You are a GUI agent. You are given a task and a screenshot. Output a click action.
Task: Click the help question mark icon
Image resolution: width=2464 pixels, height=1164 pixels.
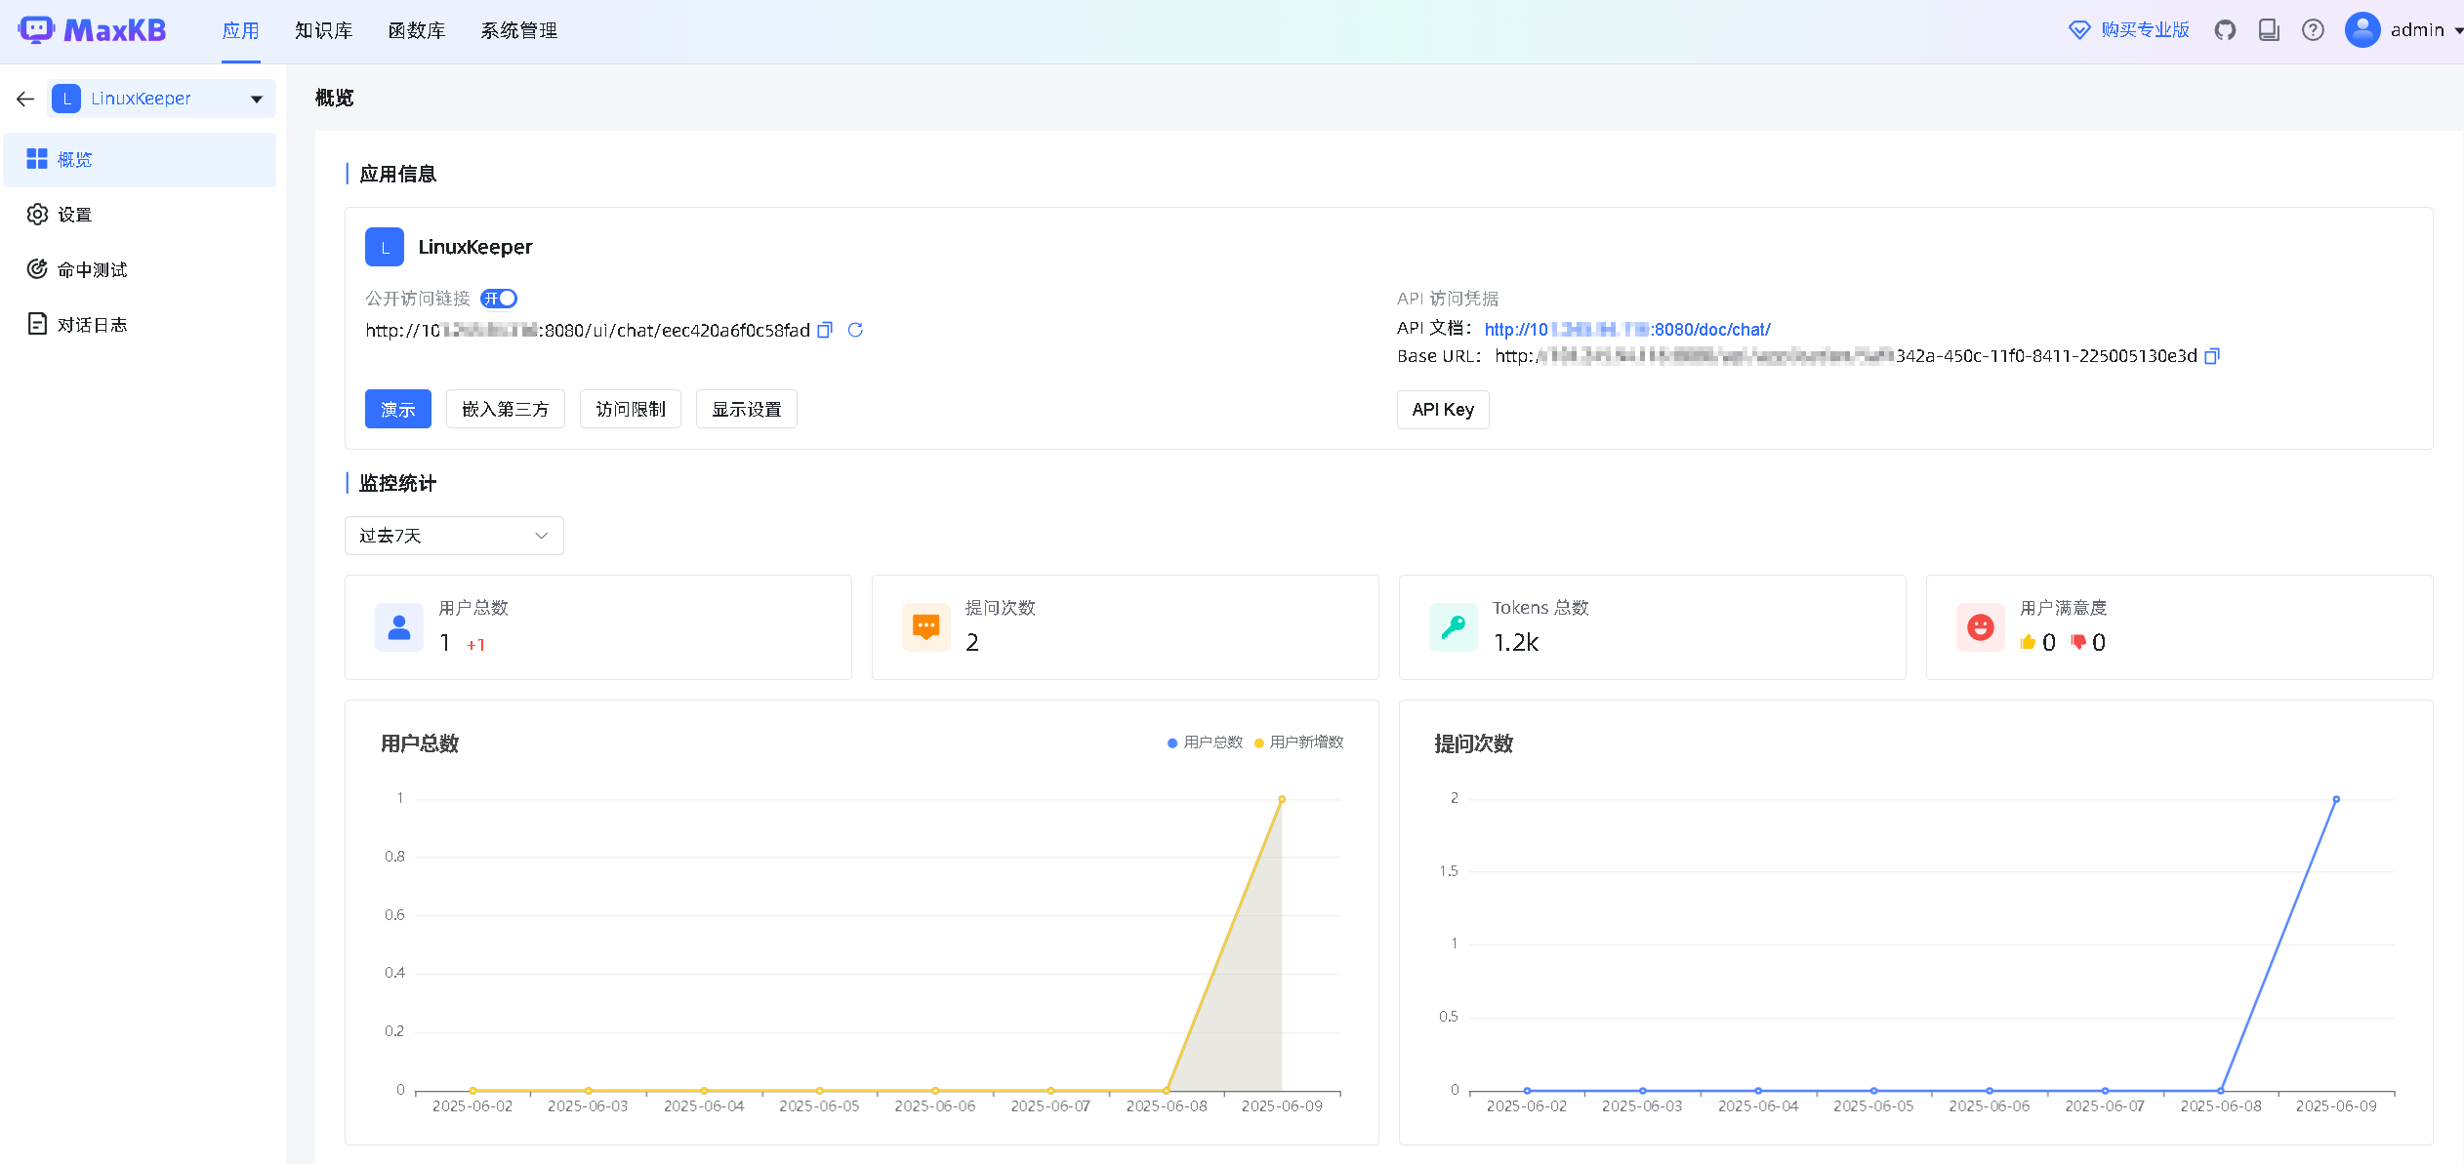click(2313, 30)
